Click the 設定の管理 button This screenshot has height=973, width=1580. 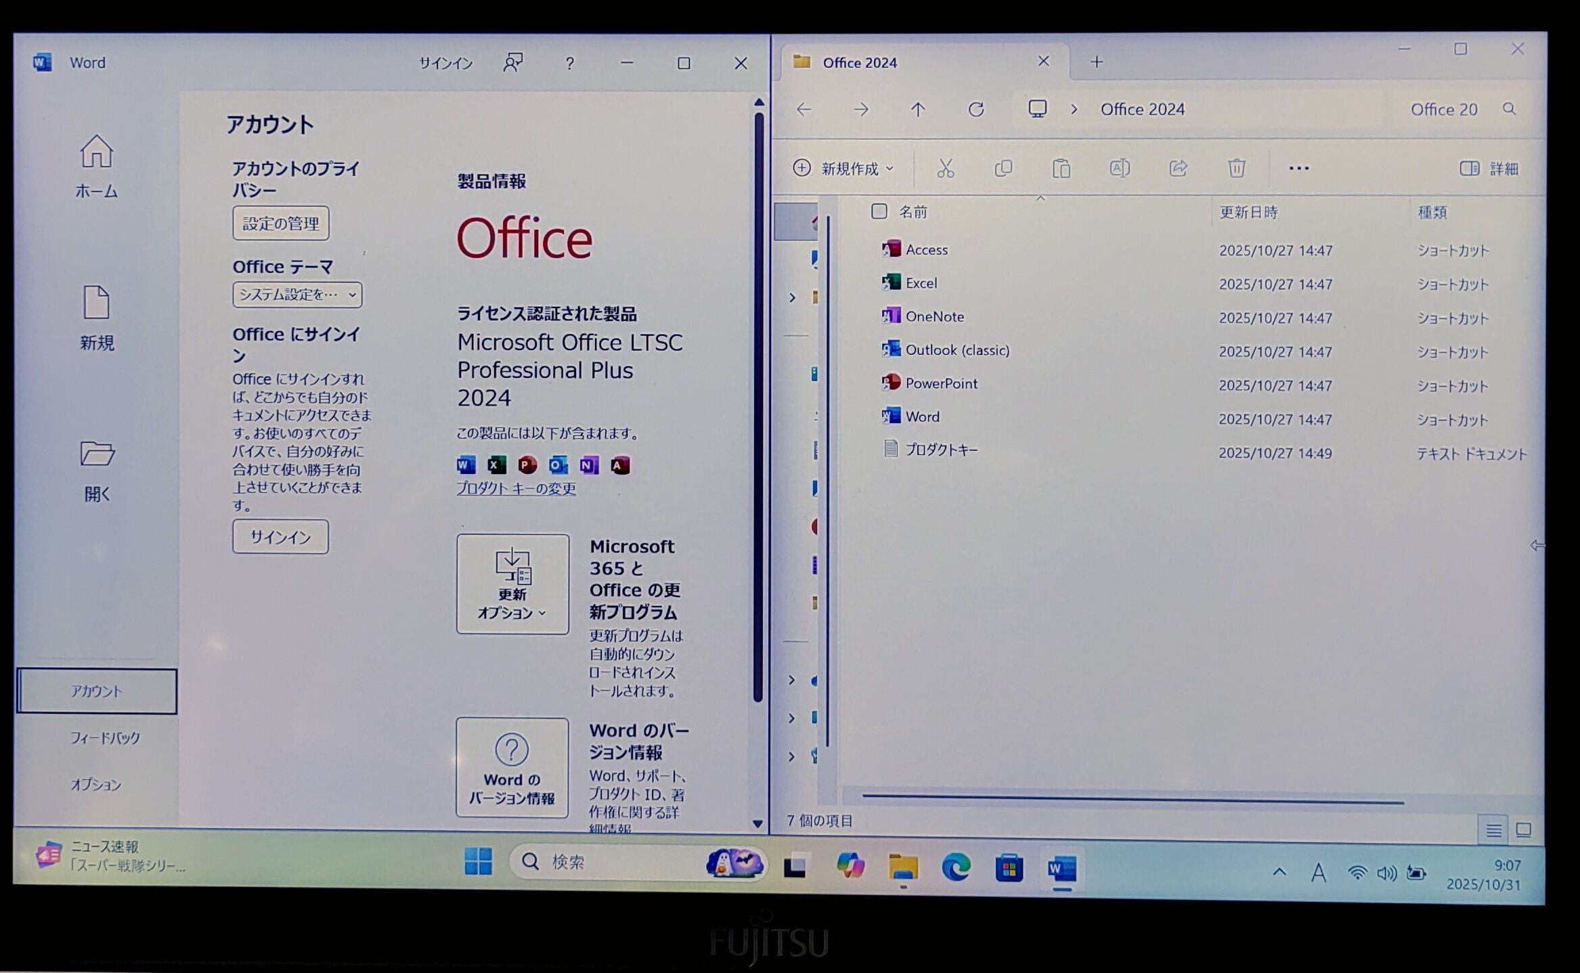(x=280, y=223)
